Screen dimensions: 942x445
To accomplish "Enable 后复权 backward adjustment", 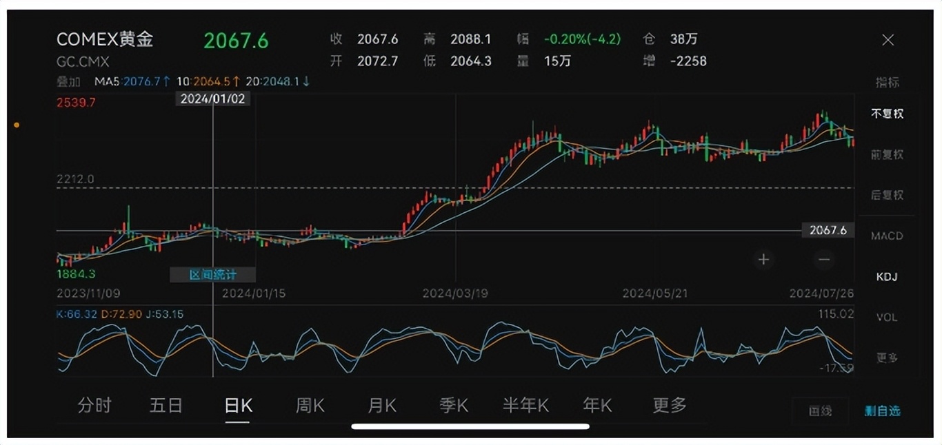I will coord(888,195).
